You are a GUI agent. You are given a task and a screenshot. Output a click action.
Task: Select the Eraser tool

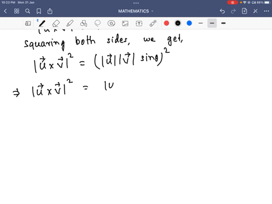click(x=56, y=23)
